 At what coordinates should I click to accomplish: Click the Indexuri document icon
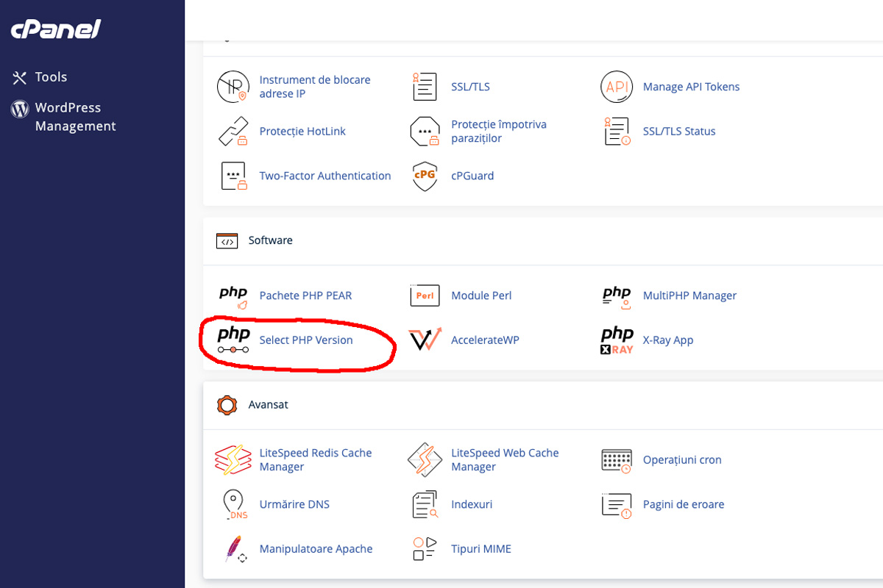[x=425, y=505]
